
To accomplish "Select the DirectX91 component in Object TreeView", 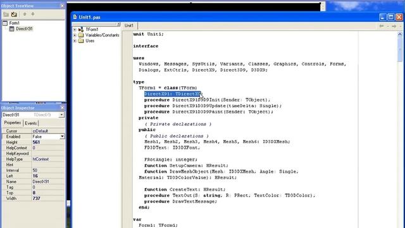I will pyautogui.click(x=24, y=28).
